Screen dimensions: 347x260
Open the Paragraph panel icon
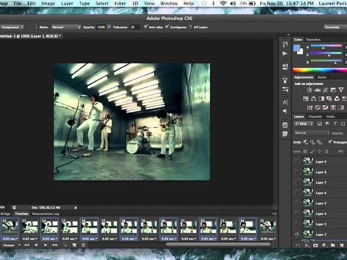[285, 112]
